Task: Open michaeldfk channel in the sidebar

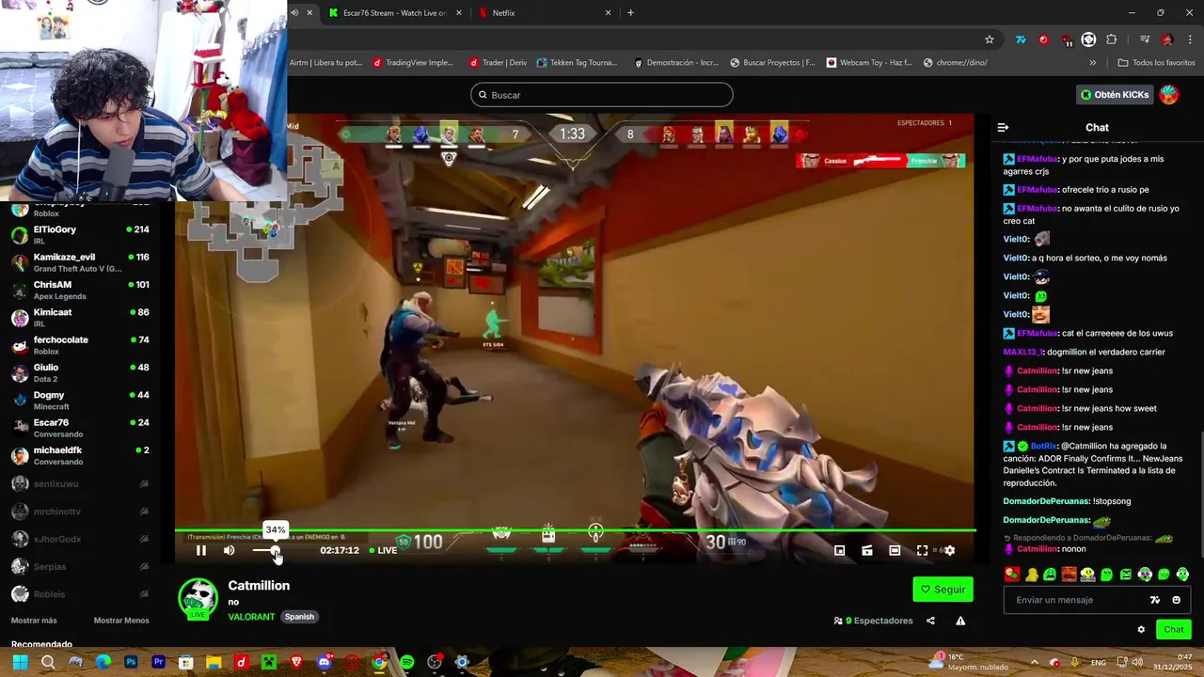Action: coord(80,455)
